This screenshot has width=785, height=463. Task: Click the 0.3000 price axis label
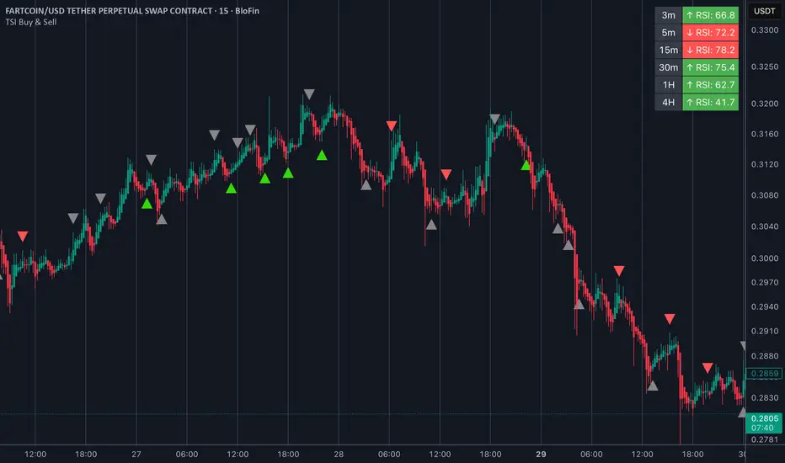tap(765, 258)
